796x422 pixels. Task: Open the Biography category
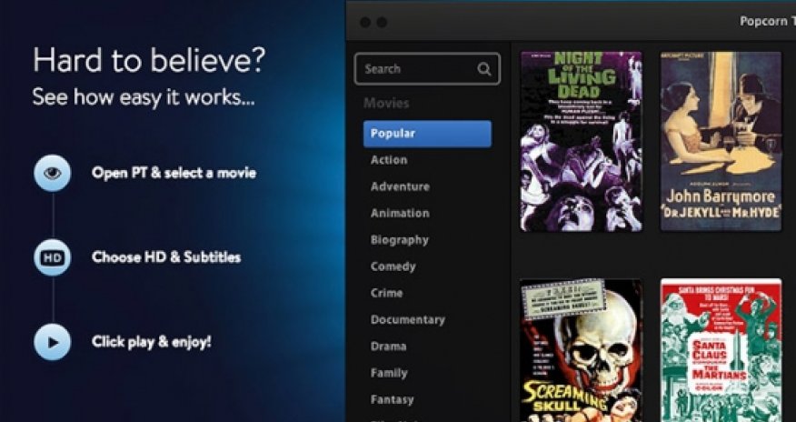pyautogui.click(x=400, y=240)
